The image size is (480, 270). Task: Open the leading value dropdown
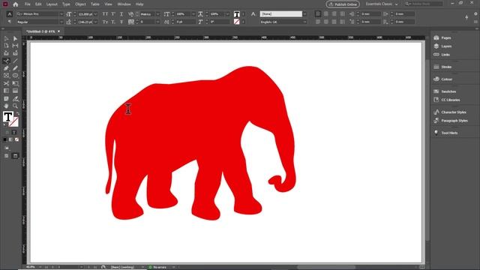pos(95,22)
